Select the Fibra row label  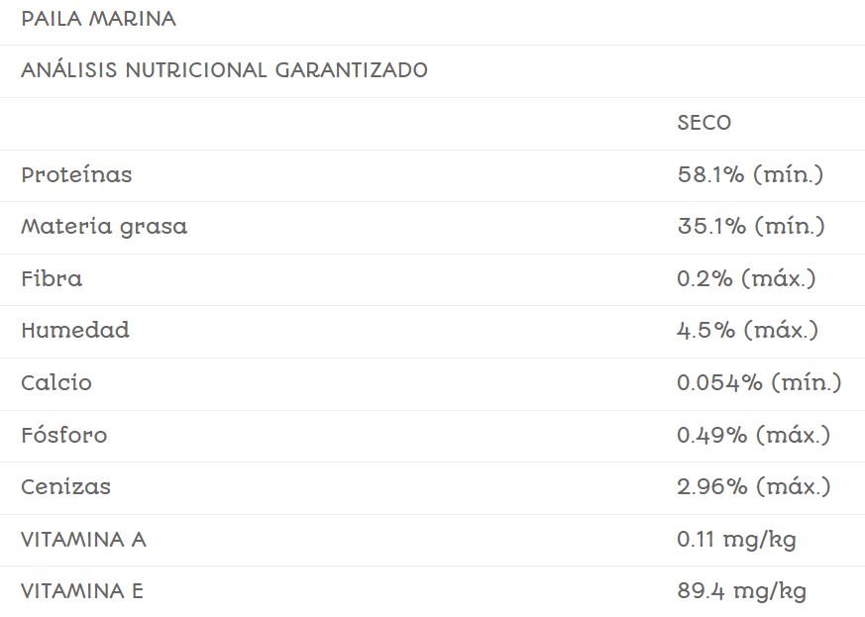tap(52, 279)
